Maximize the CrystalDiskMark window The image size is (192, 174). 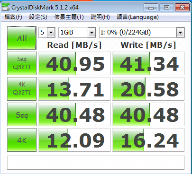[166, 8]
